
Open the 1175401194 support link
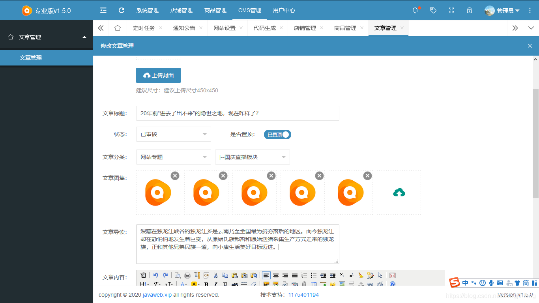tap(303, 295)
